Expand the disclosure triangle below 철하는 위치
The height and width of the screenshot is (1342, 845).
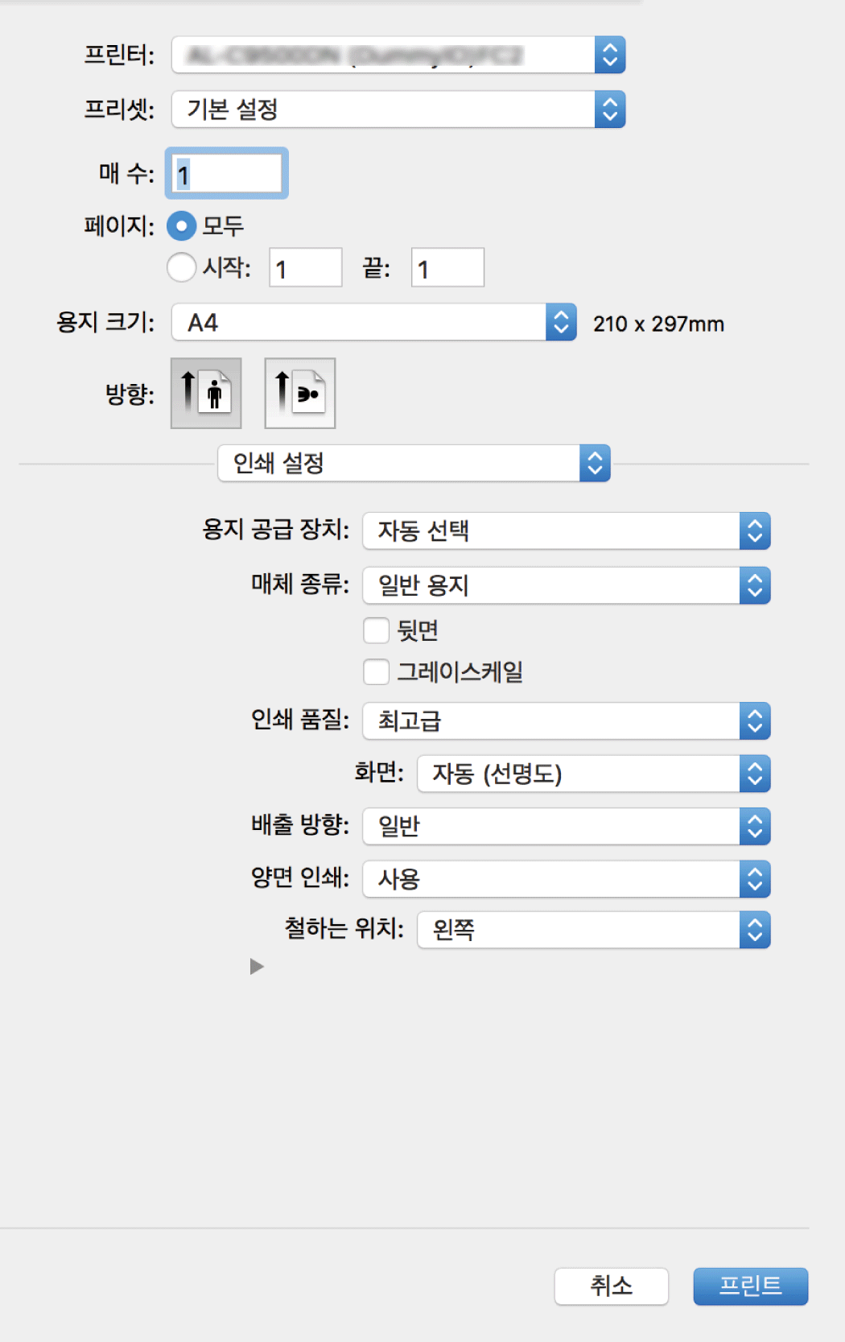(257, 966)
